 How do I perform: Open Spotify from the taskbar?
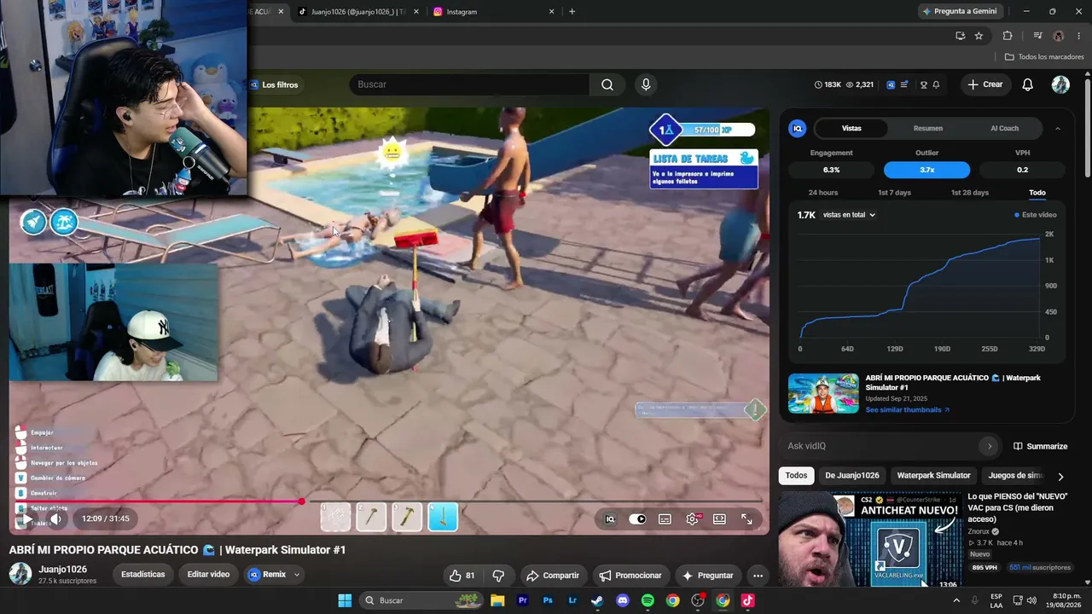(648, 600)
